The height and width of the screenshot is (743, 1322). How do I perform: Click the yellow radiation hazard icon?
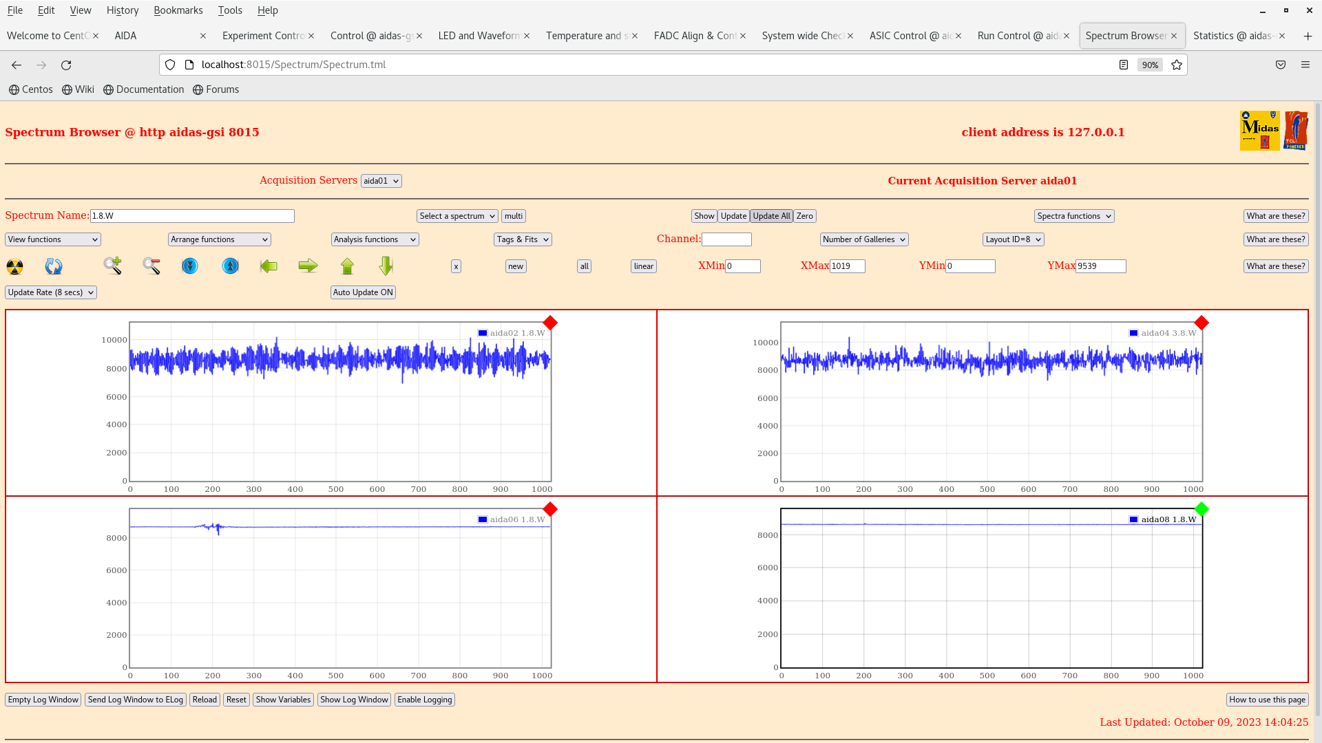tap(14, 266)
